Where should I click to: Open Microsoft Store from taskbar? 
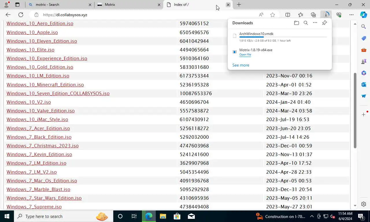(x=177, y=216)
